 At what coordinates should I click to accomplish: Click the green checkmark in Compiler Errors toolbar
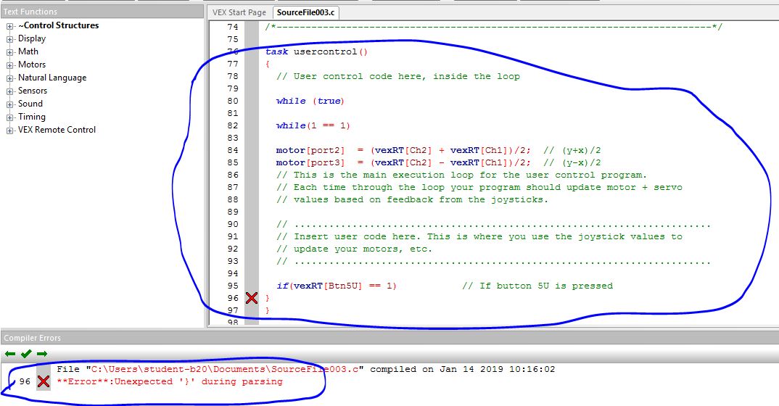(x=26, y=354)
